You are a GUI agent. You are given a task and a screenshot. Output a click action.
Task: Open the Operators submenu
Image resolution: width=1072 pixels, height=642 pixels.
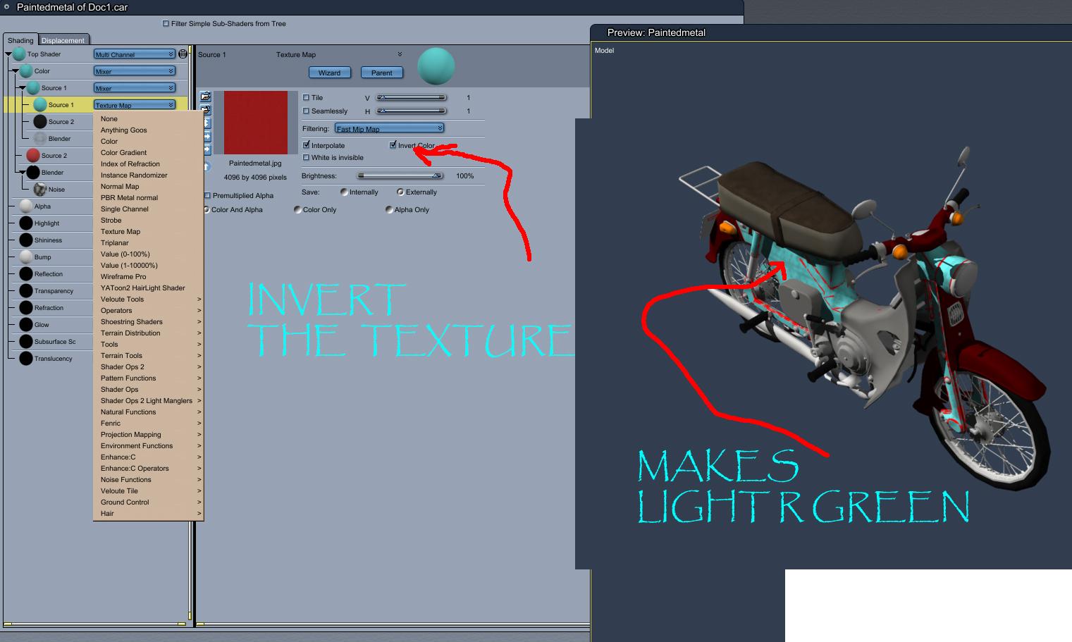click(x=148, y=311)
